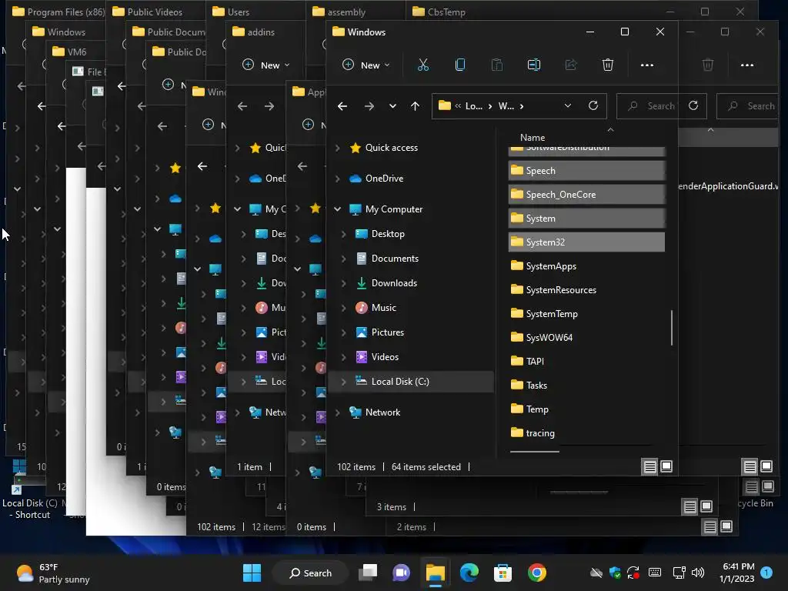Image resolution: width=788 pixels, height=591 pixels.
Task: Open the weather widget showing 63°F
Action: [52, 573]
